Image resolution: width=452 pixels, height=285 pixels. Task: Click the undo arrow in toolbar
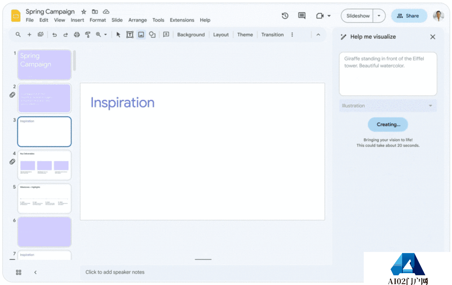pos(54,35)
